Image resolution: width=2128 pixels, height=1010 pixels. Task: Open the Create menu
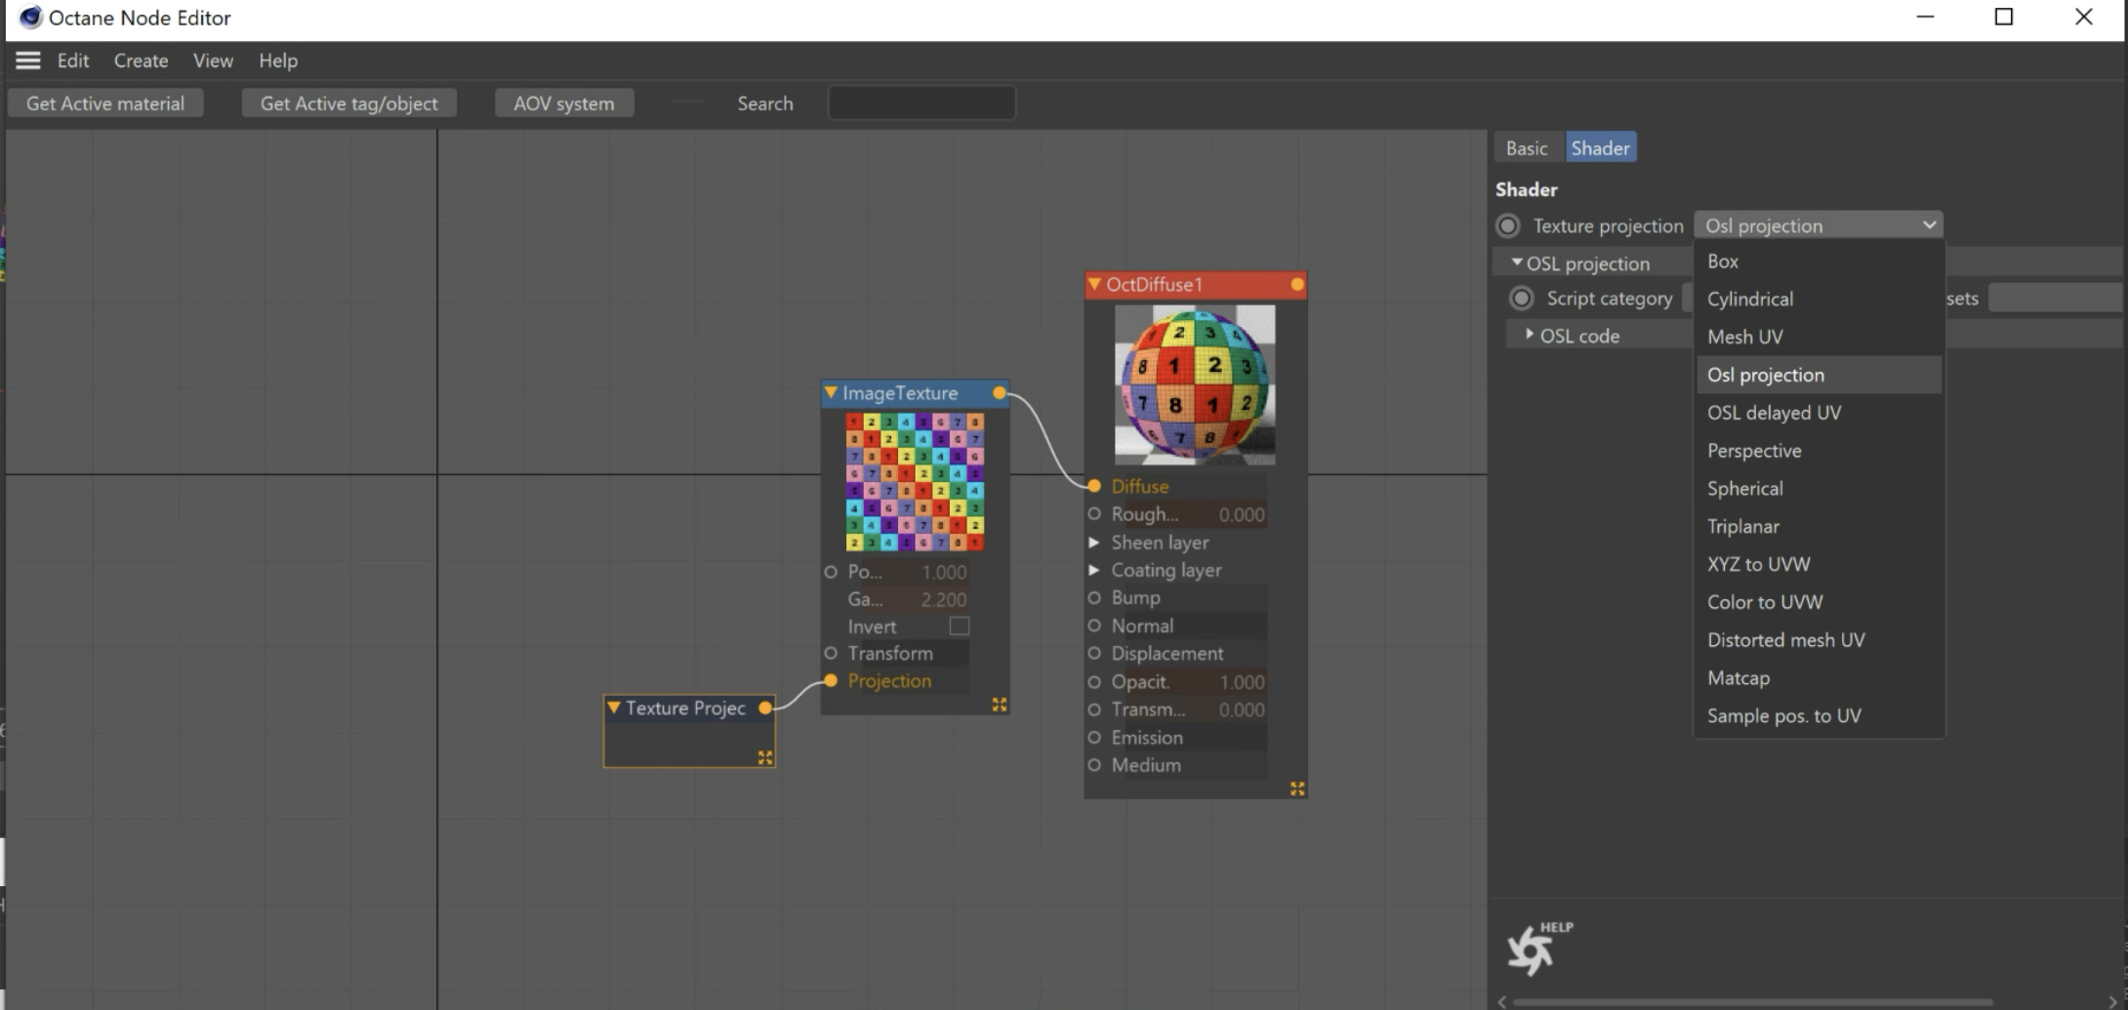point(141,61)
